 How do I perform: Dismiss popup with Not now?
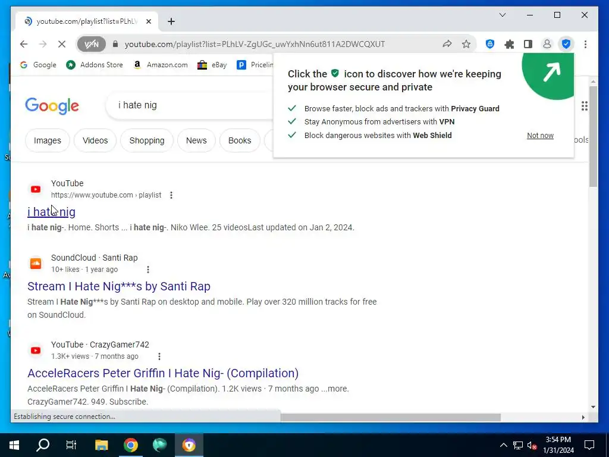(540, 136)
